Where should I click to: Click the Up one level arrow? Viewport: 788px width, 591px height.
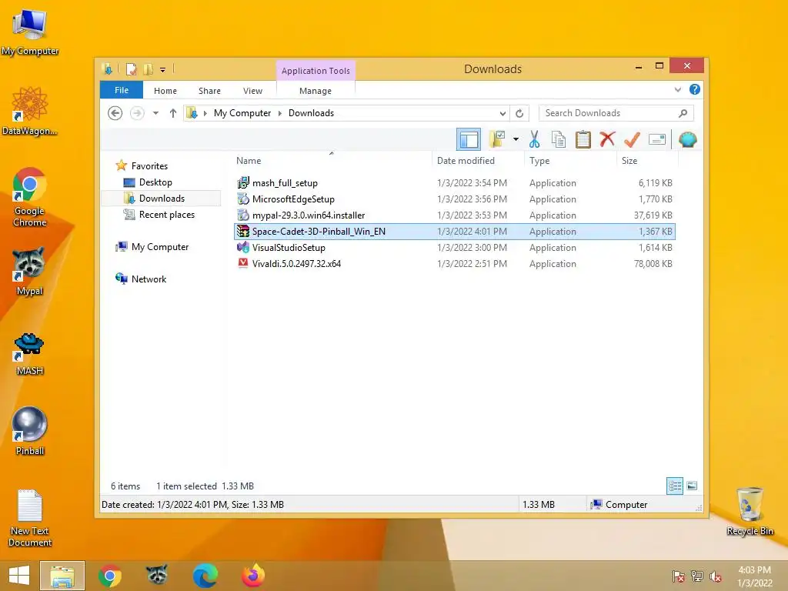[173, 113]
